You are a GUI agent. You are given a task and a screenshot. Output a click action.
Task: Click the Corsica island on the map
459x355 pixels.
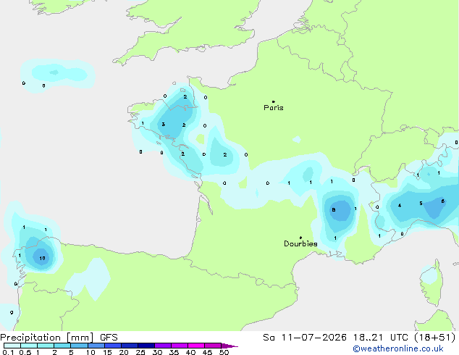coord(433,284)
